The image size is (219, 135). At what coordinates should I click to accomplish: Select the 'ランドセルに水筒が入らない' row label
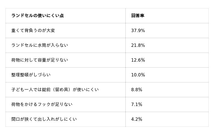click(x=40, y=45)
